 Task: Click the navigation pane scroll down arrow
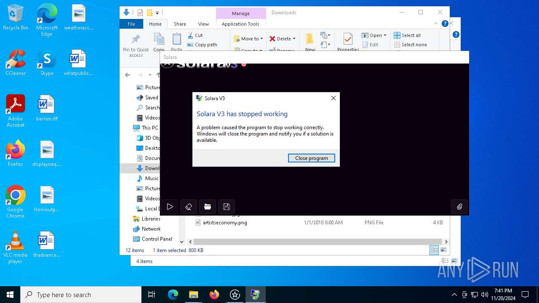[x=182, y=242]
